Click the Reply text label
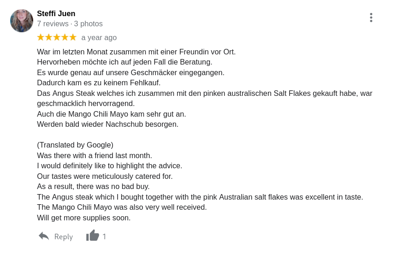Viewport: 397px width, 254px height. (x=64, y=236)
